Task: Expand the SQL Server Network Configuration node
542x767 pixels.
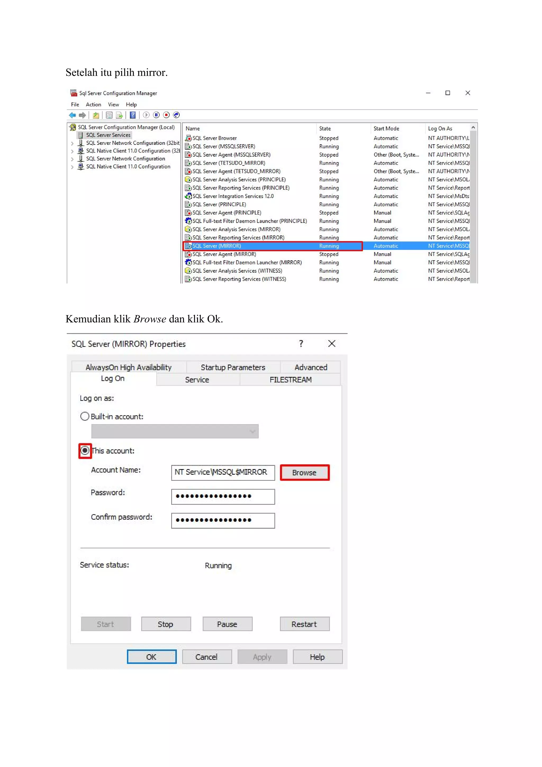Action: [72, 159]
